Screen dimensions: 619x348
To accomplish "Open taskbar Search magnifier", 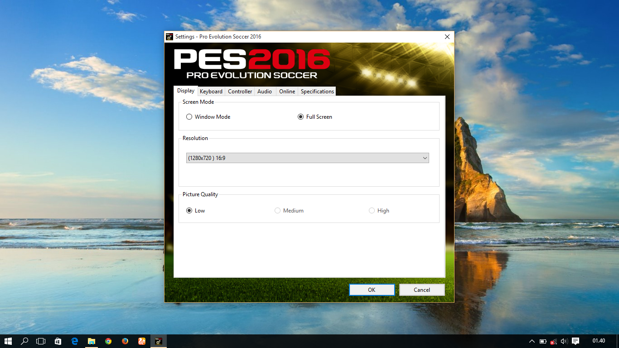I will pyautogui.click(x=24, y=341).
